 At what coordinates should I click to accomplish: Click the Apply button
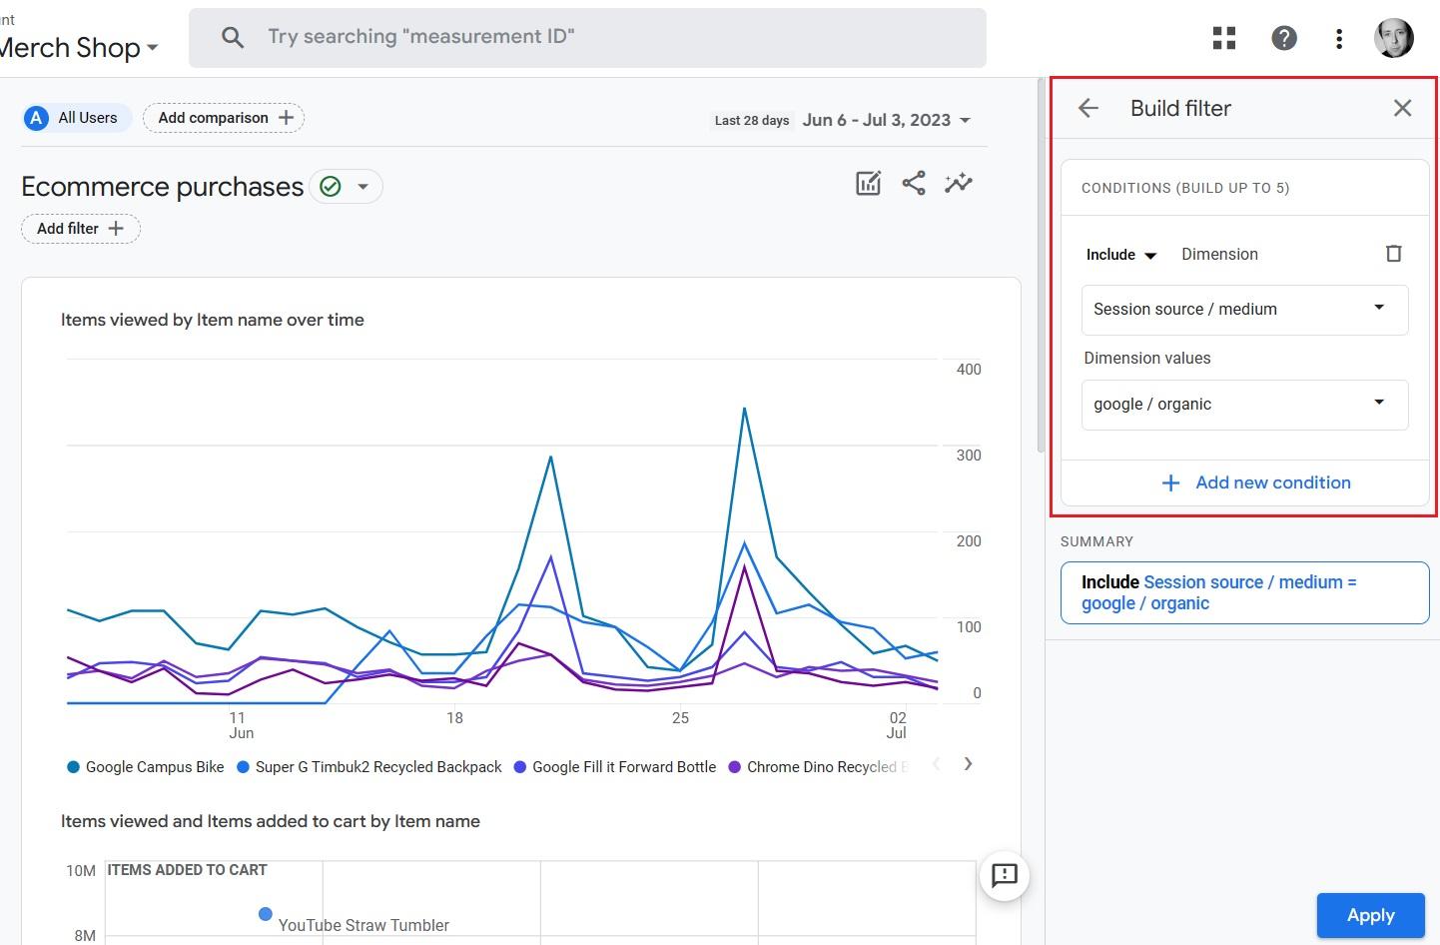(x=1370, y=915)
